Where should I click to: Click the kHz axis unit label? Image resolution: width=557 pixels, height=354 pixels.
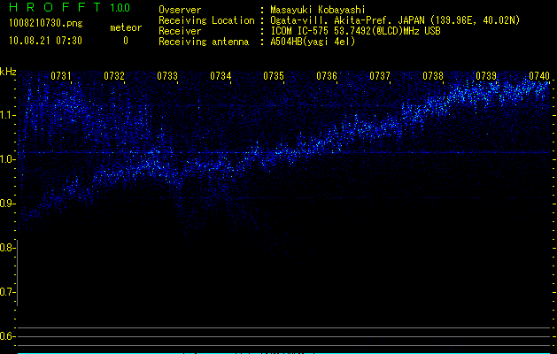point(8,72)
